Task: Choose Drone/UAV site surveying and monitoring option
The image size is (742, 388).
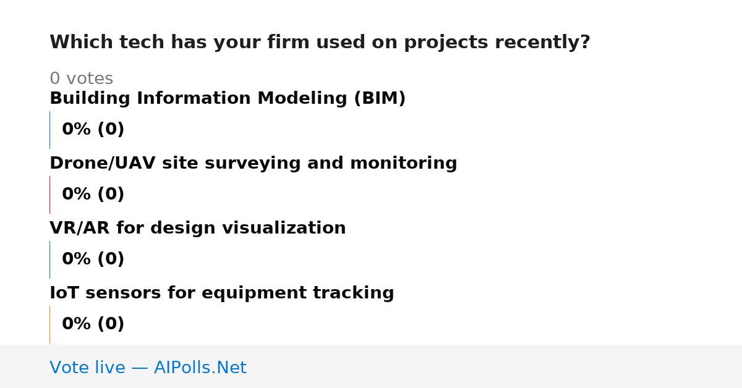Action: [x=253, y=164]
